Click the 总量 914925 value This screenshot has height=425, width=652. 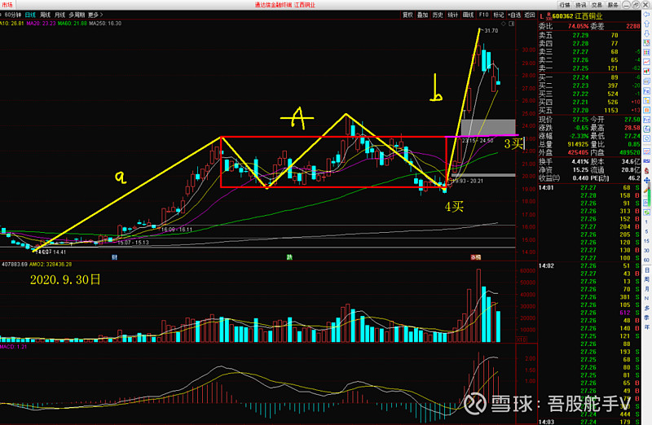(579, 144)
